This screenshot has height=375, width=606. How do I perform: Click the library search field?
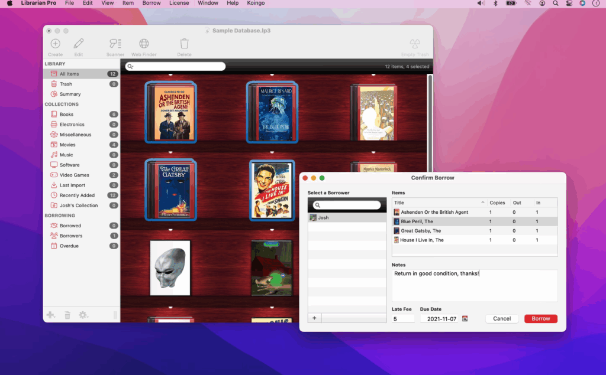(175, 66)
